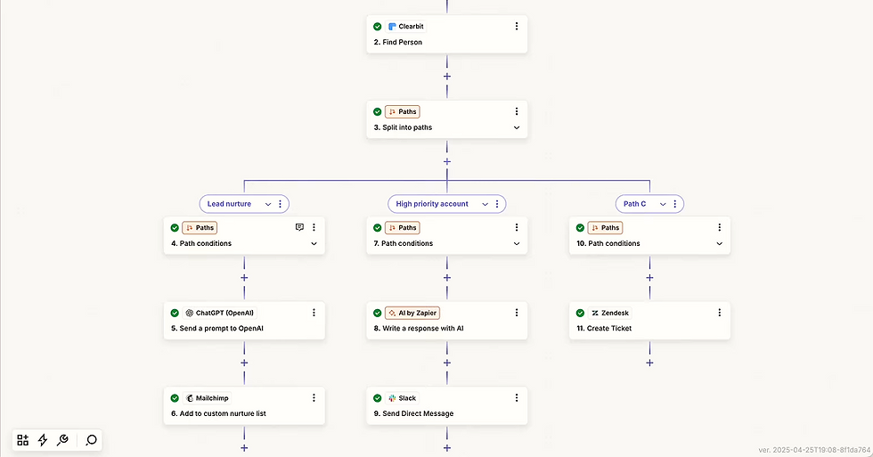Open three-dot menu on Slack step

[517, 398]
